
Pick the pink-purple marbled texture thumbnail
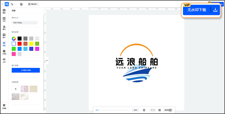[x=25, y=89]
